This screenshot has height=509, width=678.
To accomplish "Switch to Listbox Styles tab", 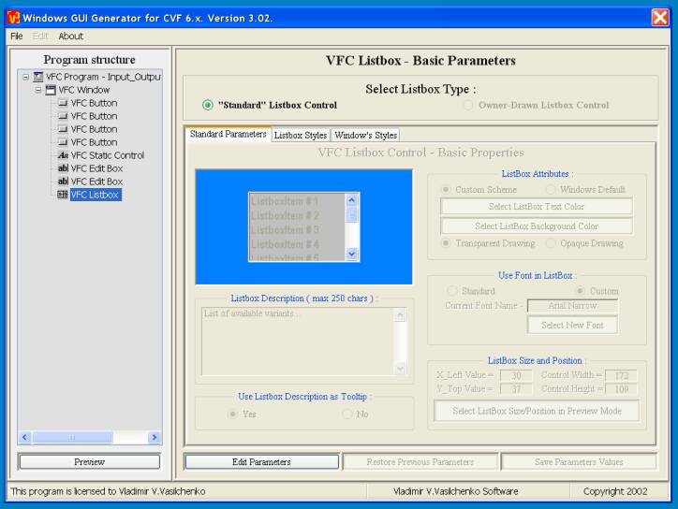I will point(301,136).
